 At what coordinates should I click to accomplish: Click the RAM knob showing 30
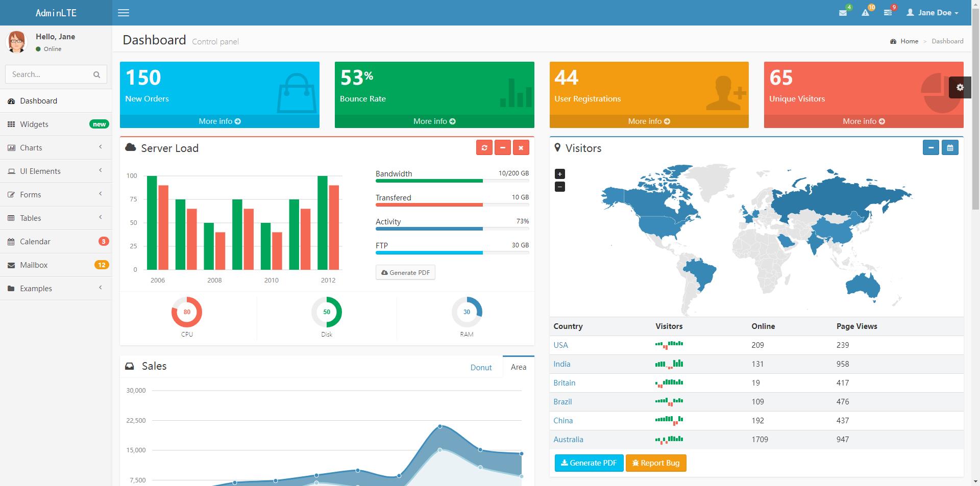click(x=467, y=312)
